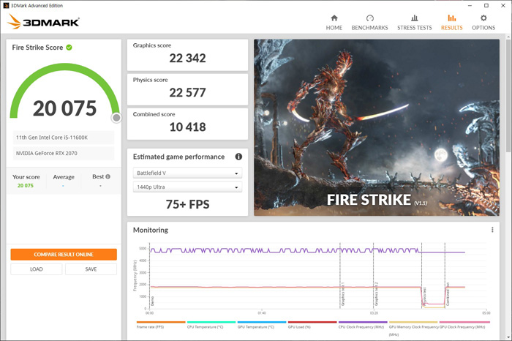This screenshot has width=512, height=341.
Task: Click scrollbar down arrow
Action: (x=508, y=337)
